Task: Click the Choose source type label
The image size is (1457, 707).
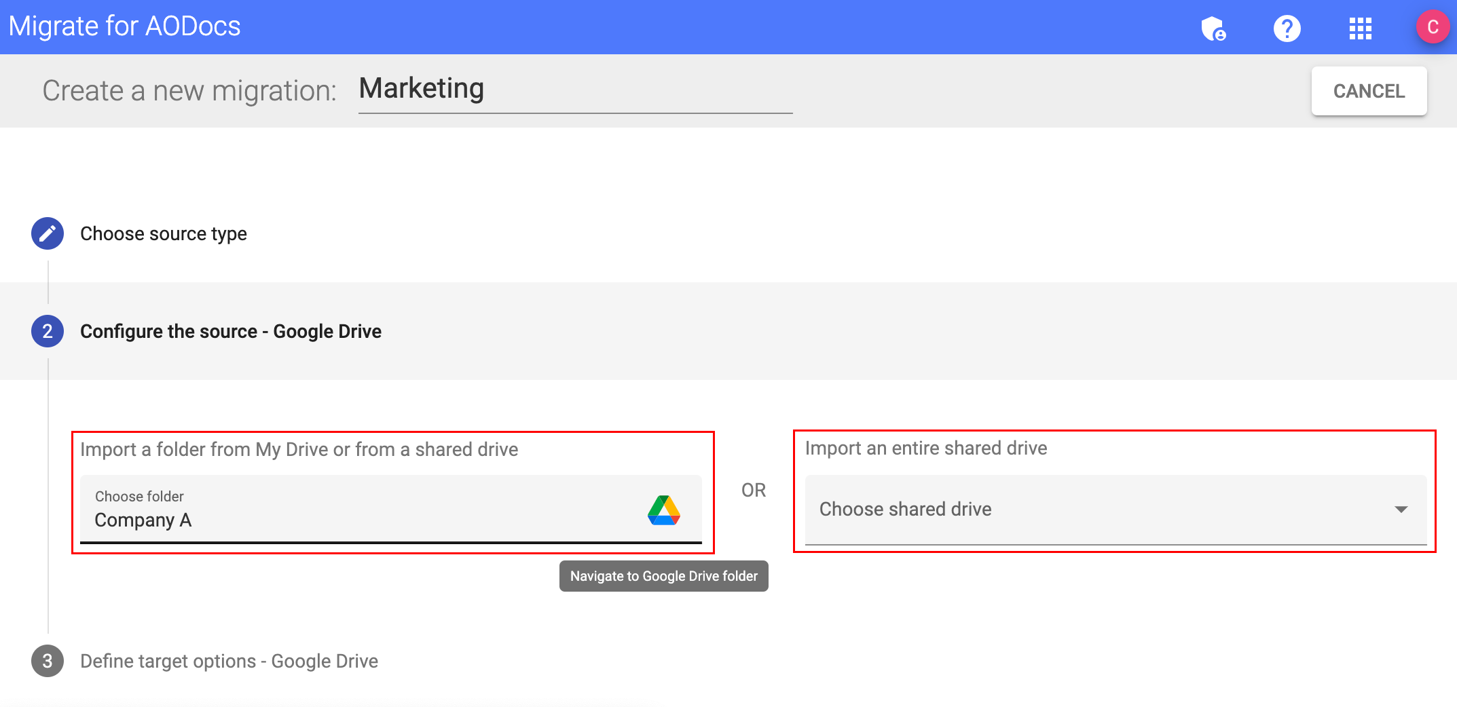Action: tap(164, 233)
